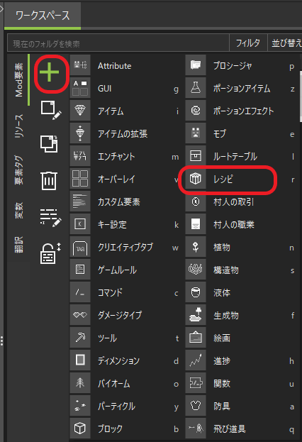Image resolution: width=302 pixels, height=442 pixels.
Task: Switch to the 変数 variables tab
Action: 19,210
